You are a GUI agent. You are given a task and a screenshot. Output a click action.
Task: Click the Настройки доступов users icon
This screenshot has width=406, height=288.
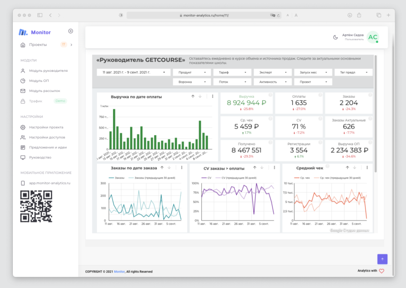23,137
